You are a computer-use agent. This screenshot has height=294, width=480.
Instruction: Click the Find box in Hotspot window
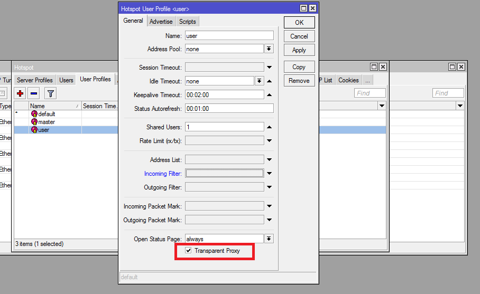point(370,93)
